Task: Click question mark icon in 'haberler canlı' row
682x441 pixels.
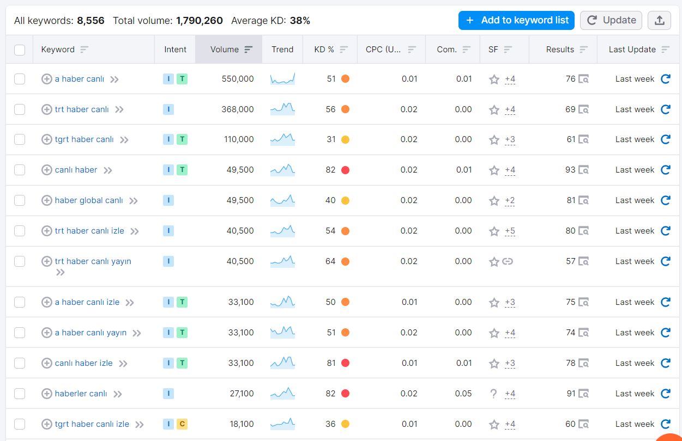Action: pos(494,394)
